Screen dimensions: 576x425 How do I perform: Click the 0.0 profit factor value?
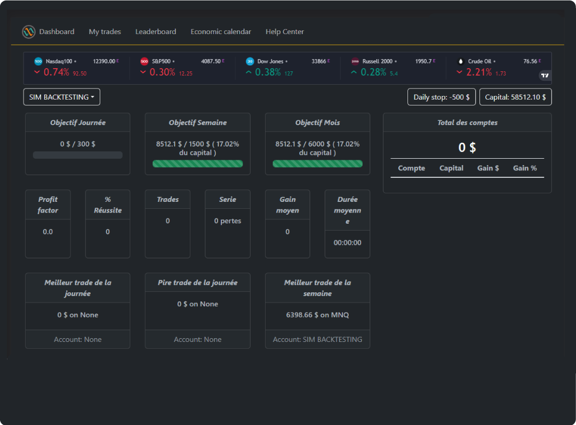(x=48, y=232)
